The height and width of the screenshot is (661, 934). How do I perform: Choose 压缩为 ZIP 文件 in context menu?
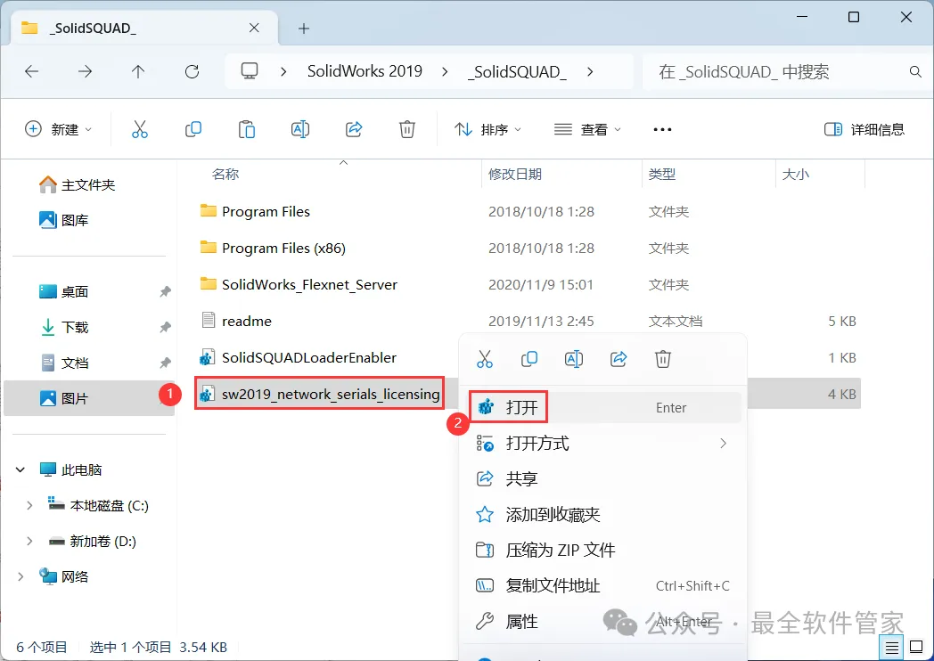point(602,551)
